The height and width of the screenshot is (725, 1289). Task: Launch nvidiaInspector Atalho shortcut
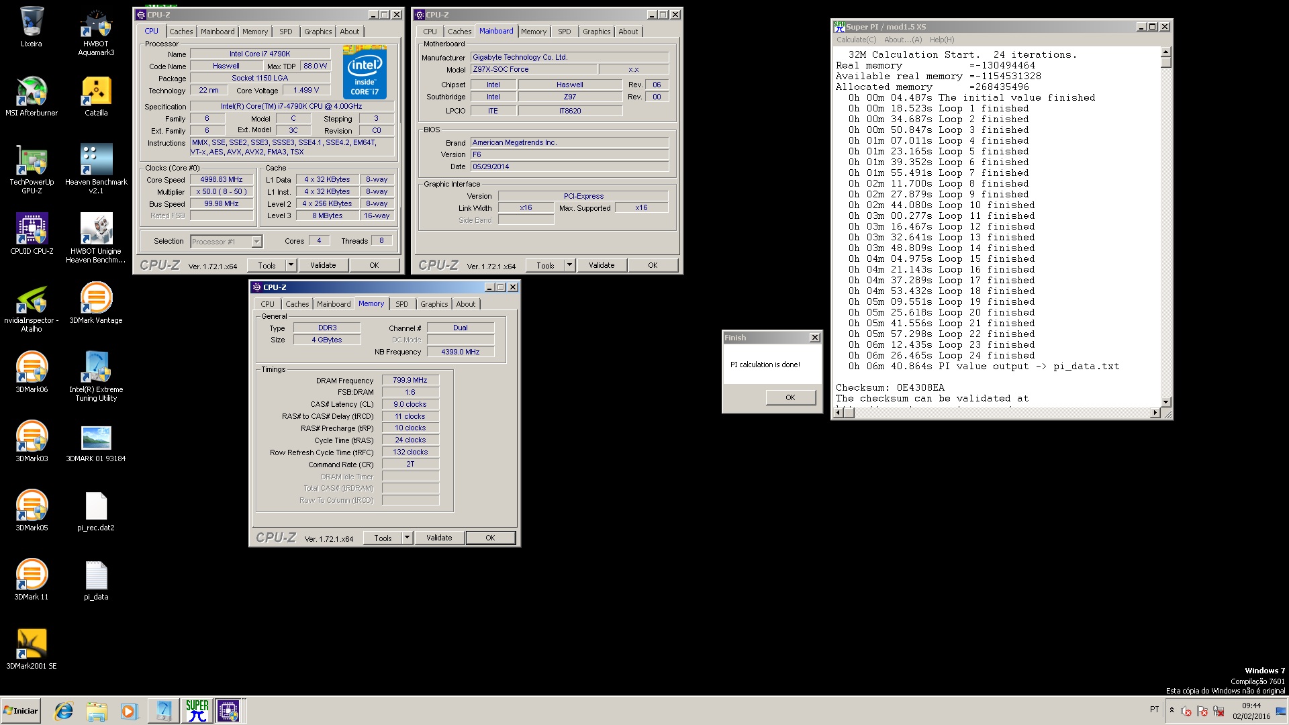coord(31,307)
